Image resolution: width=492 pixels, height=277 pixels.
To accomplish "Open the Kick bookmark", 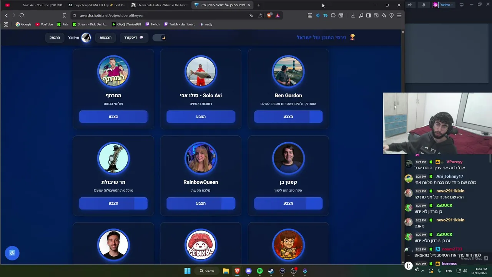I will pyautogui.click(x=62, y=24).
